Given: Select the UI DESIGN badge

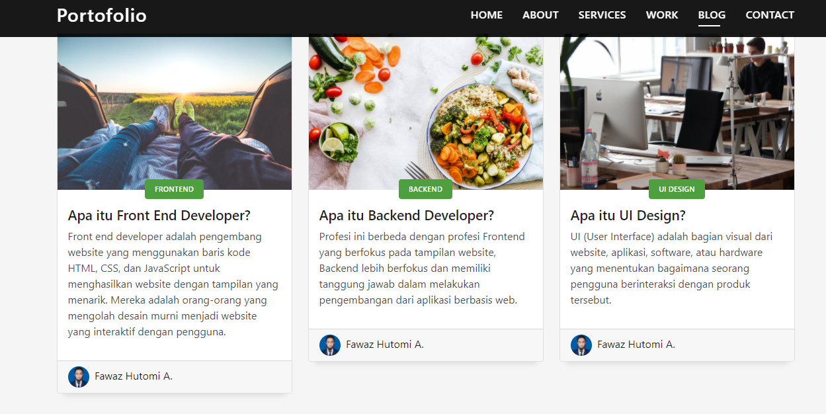Looking at the screenshot, I should (x=677, y=189).
